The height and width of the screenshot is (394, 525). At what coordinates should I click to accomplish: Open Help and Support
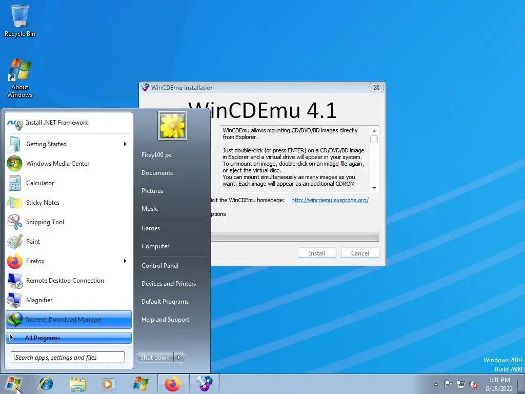click(x=165, y=320)
